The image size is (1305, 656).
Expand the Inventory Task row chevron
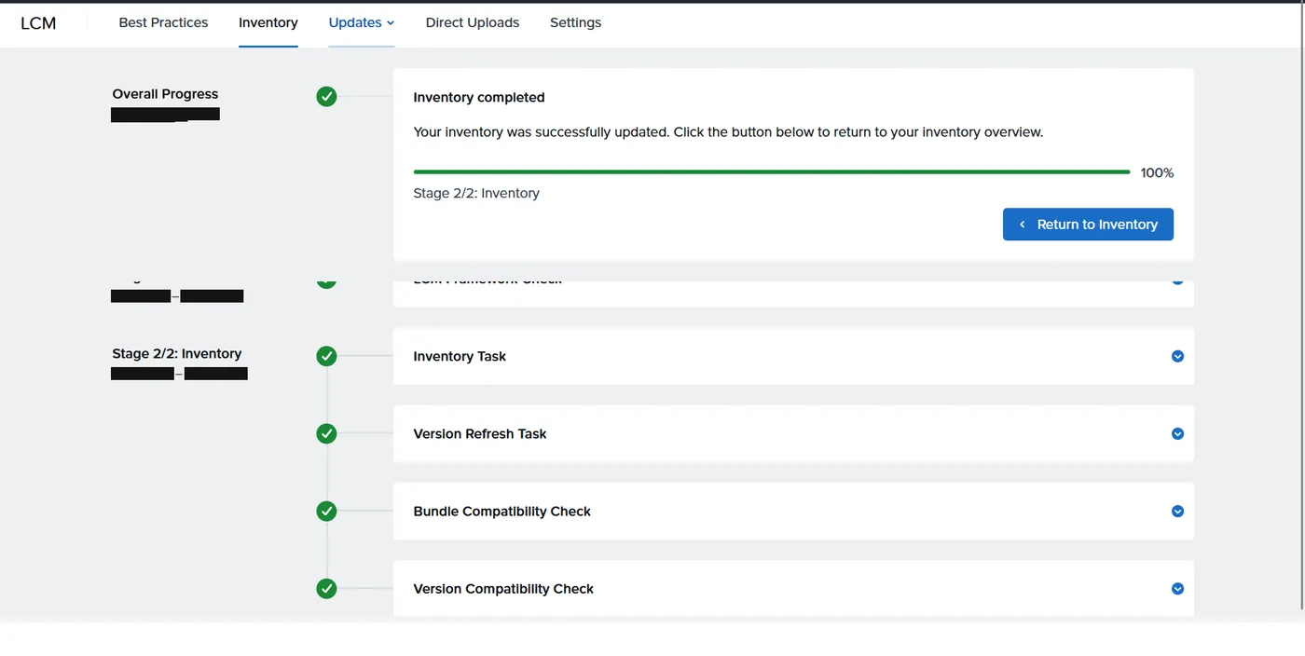click(x=1177, y=356)
